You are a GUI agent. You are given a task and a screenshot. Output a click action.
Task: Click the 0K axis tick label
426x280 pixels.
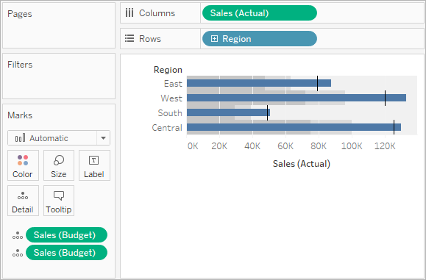pos(193,146)
